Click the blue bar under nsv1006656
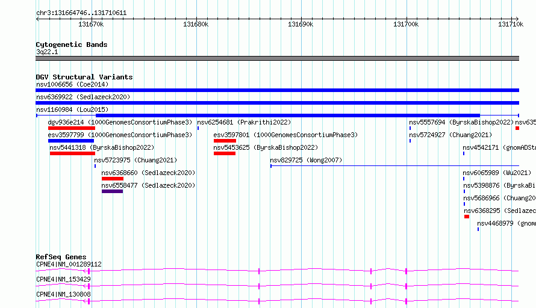This screenshot has height=308, width=536. pos(277,90)
